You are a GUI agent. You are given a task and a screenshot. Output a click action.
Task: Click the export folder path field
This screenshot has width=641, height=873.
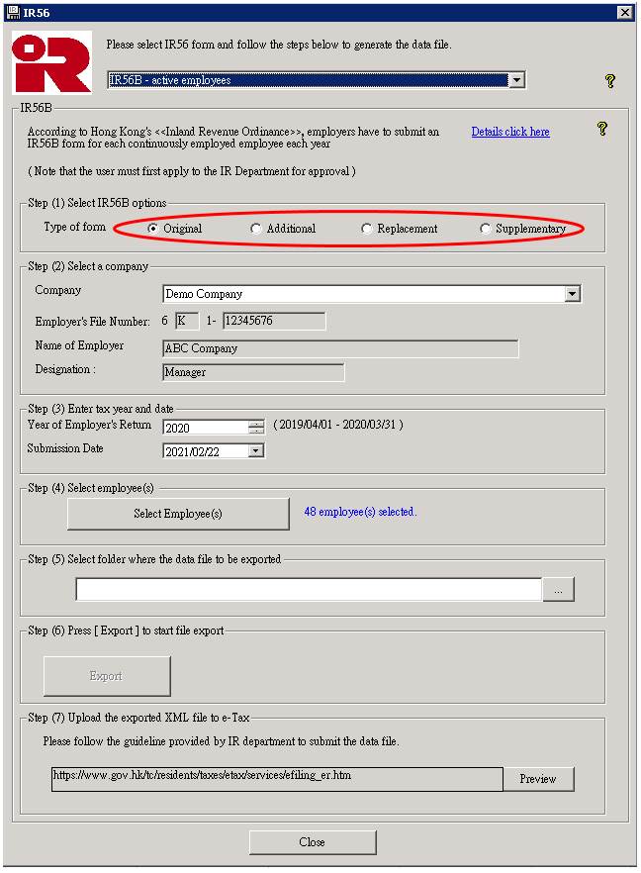pyautogui.click(x=309, y=589)
